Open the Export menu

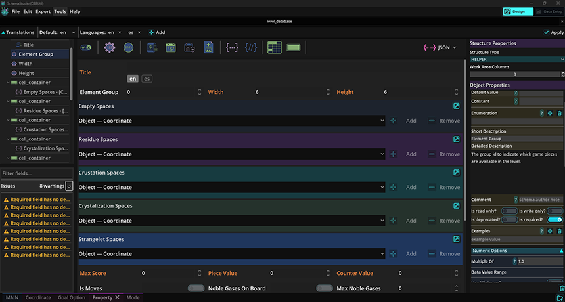pos(43,12)
